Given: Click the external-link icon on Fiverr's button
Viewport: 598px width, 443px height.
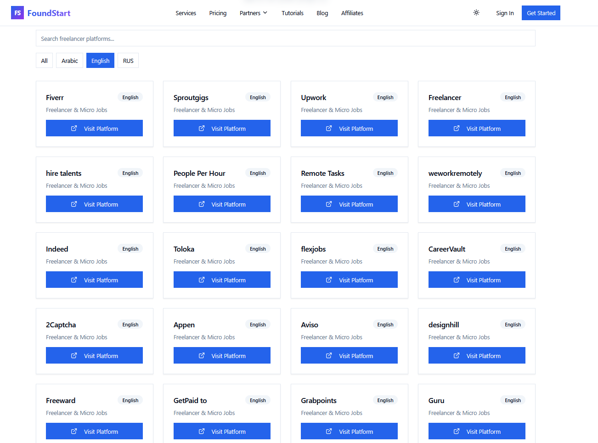Looking at the screenshot, I should tap(74, 128).
